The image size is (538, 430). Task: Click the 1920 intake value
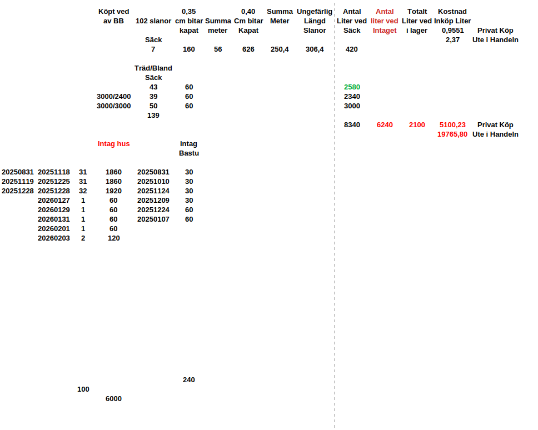pos(113,191)
